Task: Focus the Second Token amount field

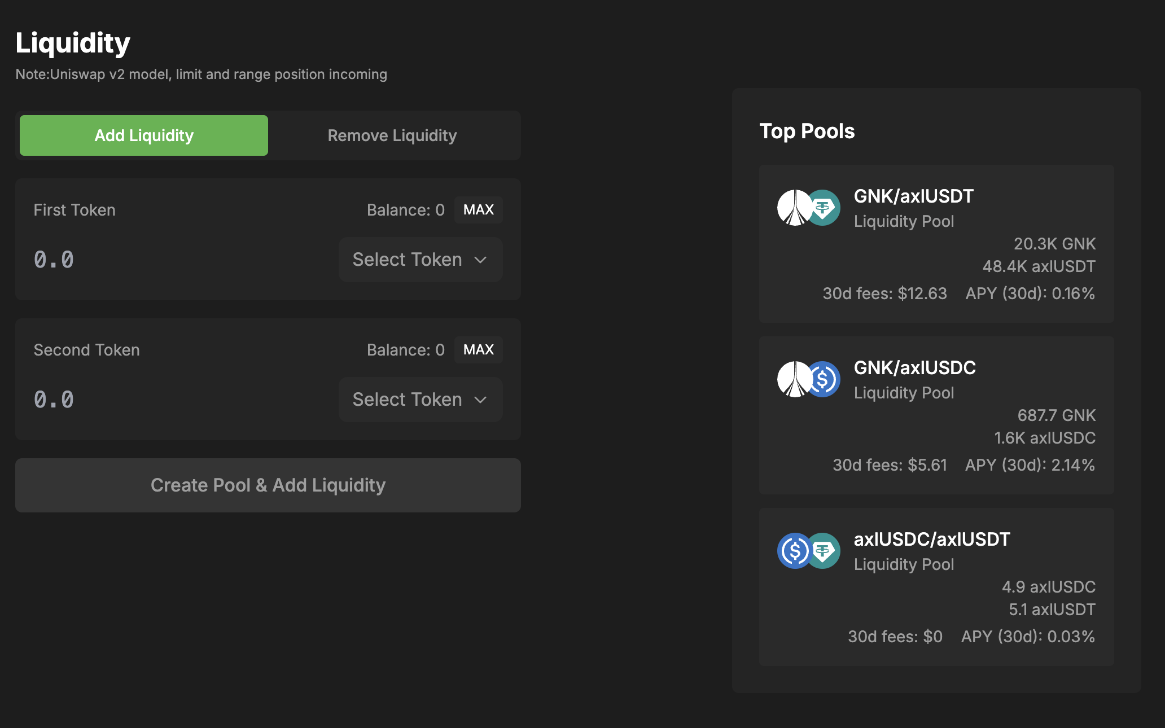Action: click(x=169, y=400)
